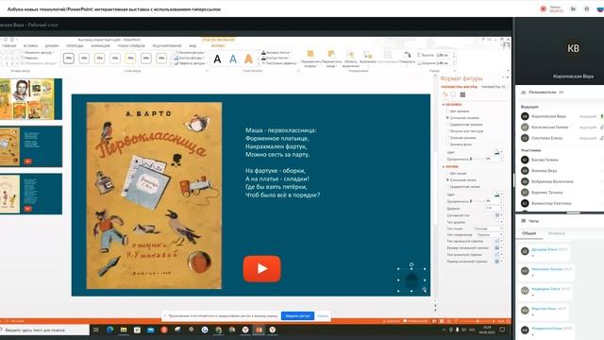Open the cap type dropdown
The width and height of the screenshot is (604, 340).
tap(489, 229)
